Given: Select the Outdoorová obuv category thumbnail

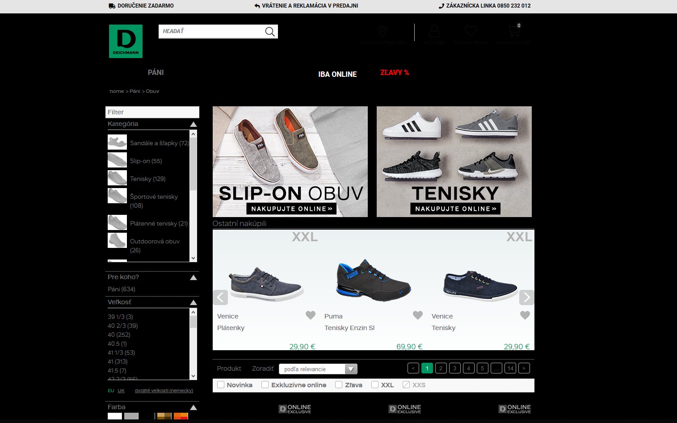Looking at the screenshot, I should point(117,240).
